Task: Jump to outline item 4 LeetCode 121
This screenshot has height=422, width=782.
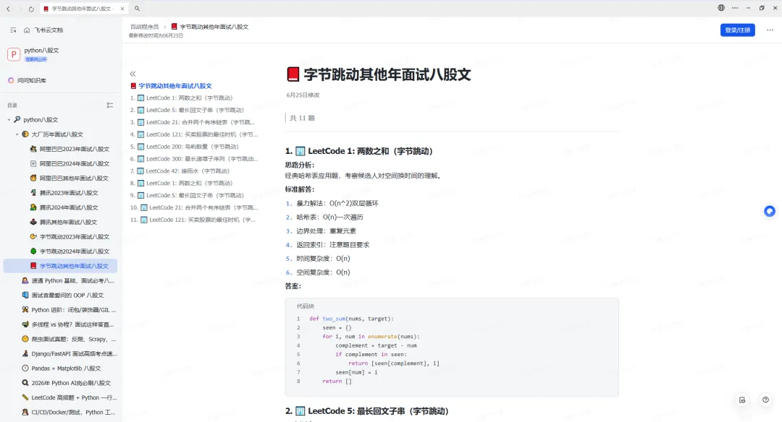Action: tap(194, 134)
